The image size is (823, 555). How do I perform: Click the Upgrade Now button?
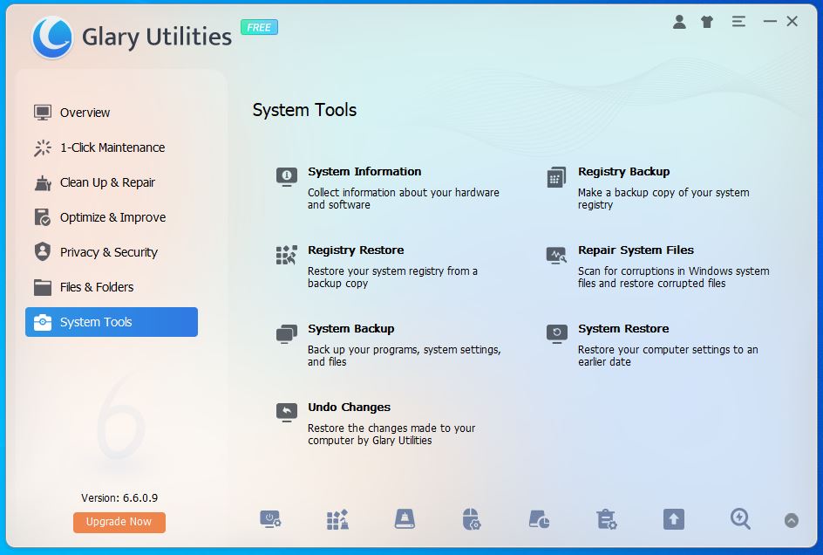[x=119, y=522]
